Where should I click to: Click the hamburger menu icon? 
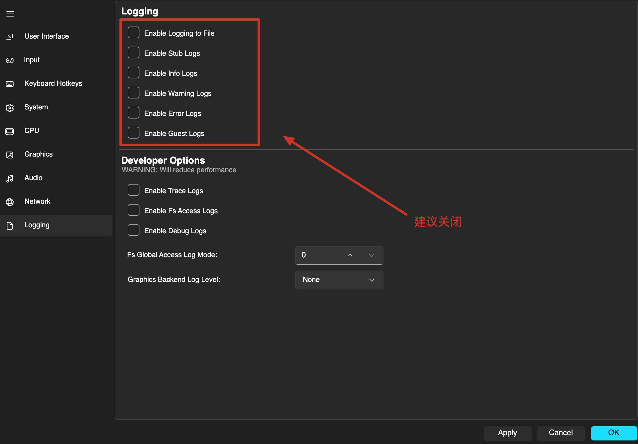click(x=10, y=14)
